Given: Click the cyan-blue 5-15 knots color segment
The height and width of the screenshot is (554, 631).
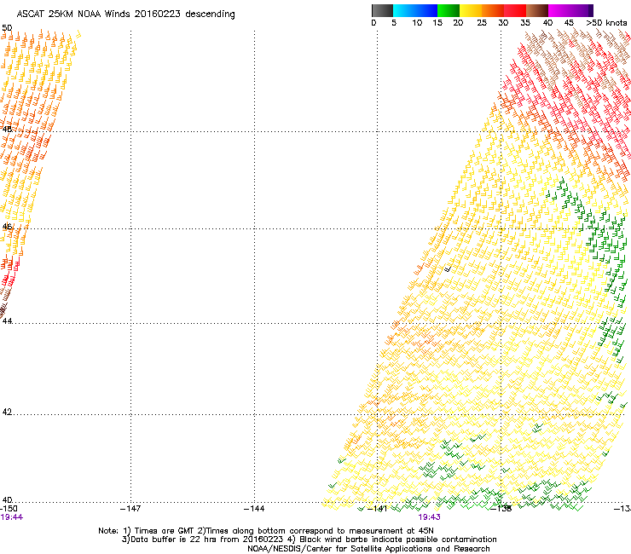Looking at the screenshot, I should (415, 10).
